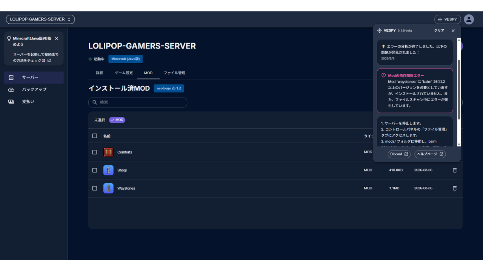The width and height of the screenshot is (483, 271).
Task: Click the VESPY panel scrollbar up arrow
Action: tap(459, 40)
